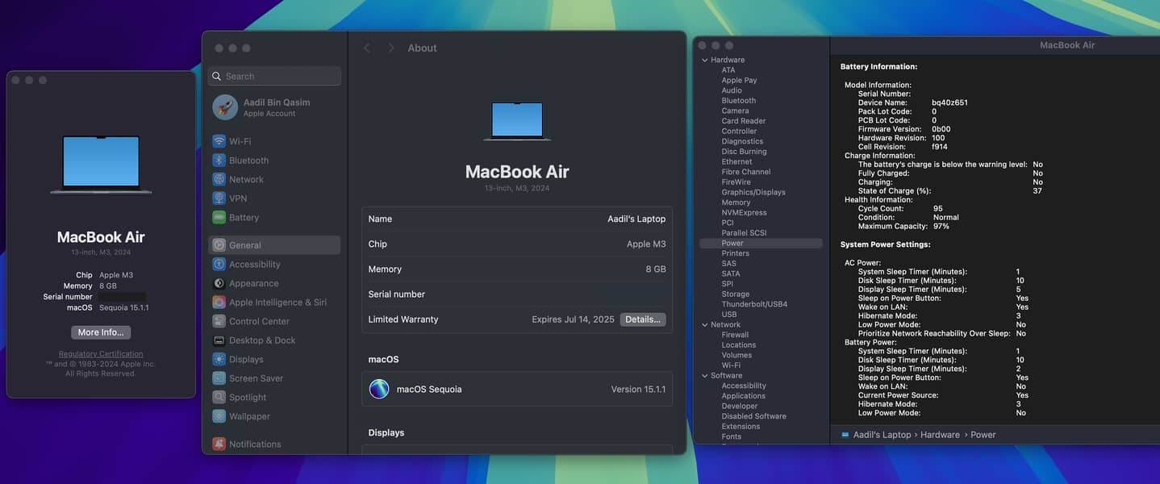The image size is (1160, 484).
Task: Click the More Info... button
Action: [101, 332]
